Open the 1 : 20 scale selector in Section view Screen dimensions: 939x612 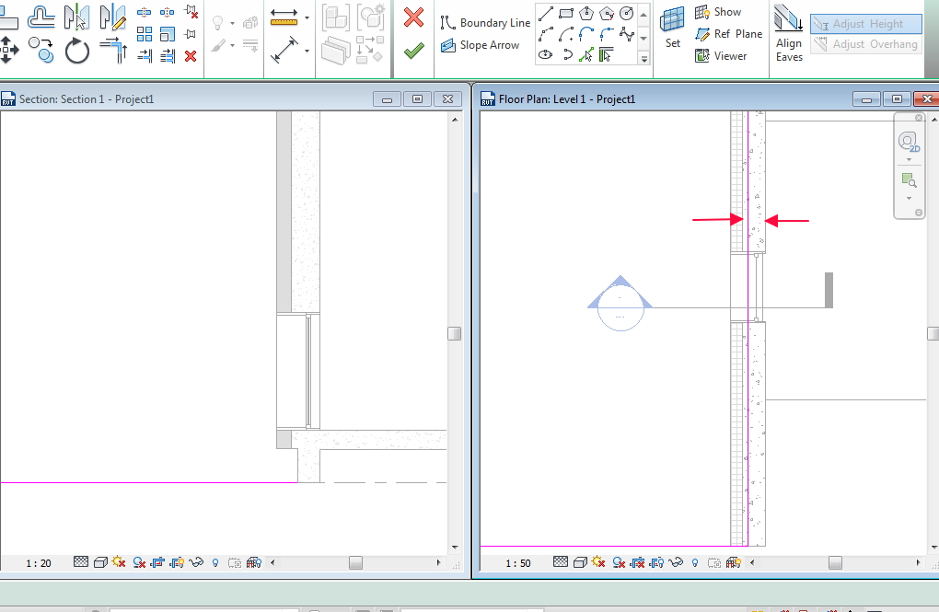coord(39,563)
